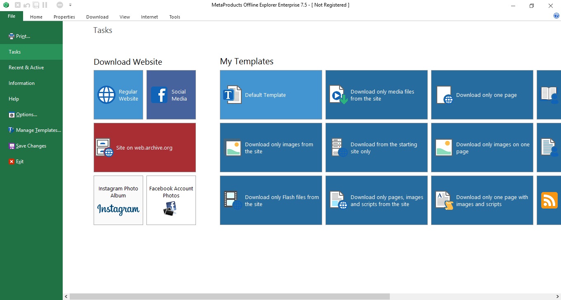Click the gear icon beside Options
The height and width of the screenshot is (300, 561).
pyautogui.click(x=12, y=115)
